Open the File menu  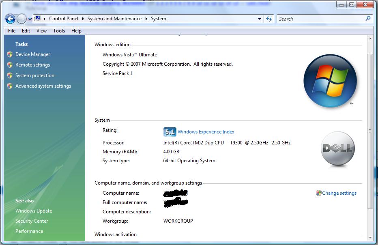click(12, 31)
